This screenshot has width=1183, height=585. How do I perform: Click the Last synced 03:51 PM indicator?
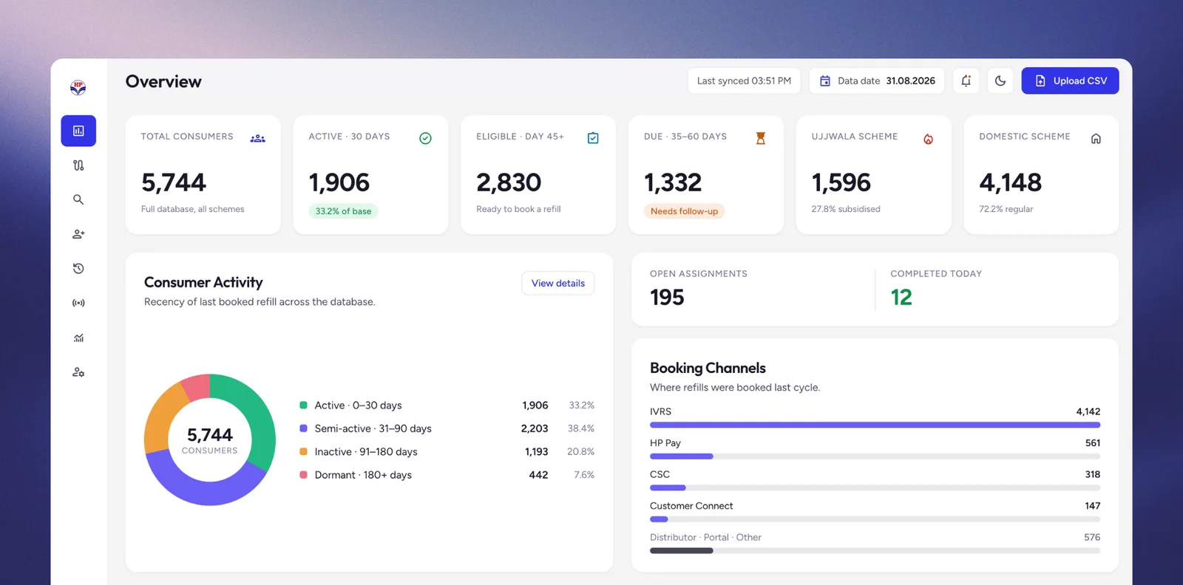point(744,81)
